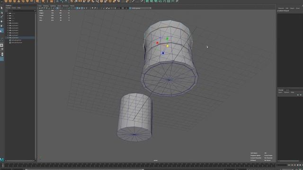Viewport: 303px width, 170px height.
Task: Select the arrow Select tool in toolbox
Action: pyautogui.click(x=2, y=8)
